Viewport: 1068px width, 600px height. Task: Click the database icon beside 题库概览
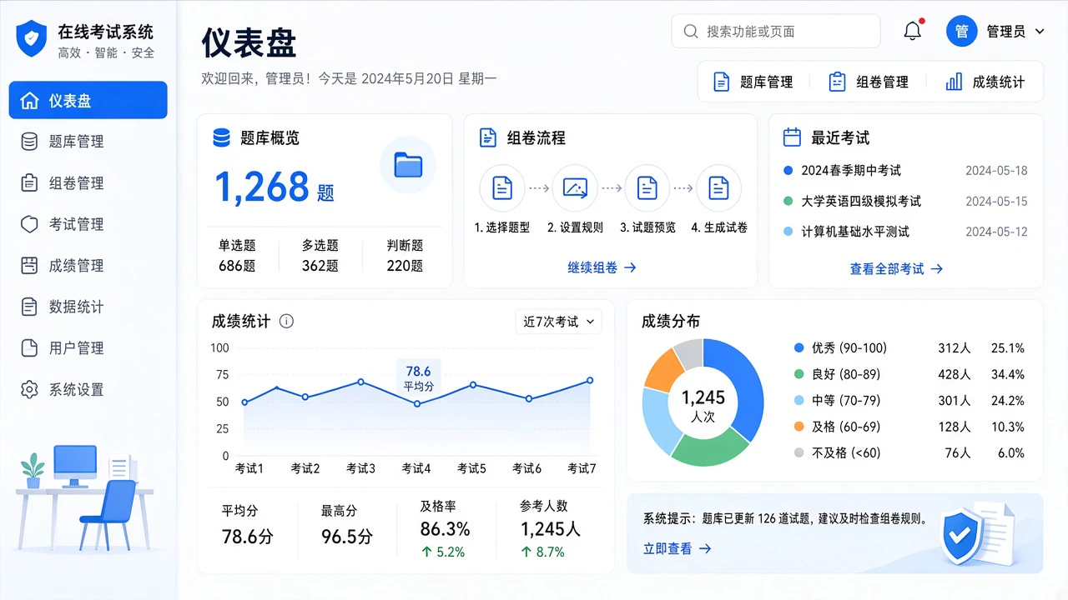click(x=222, y=137)
